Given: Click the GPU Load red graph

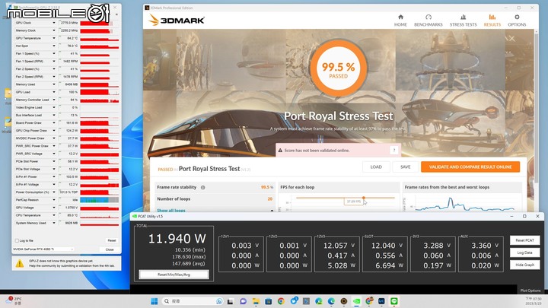Looking at the screenshot, I should 100,92.
